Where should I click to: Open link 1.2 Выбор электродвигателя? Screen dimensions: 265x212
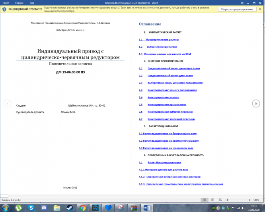click(158, 47)
